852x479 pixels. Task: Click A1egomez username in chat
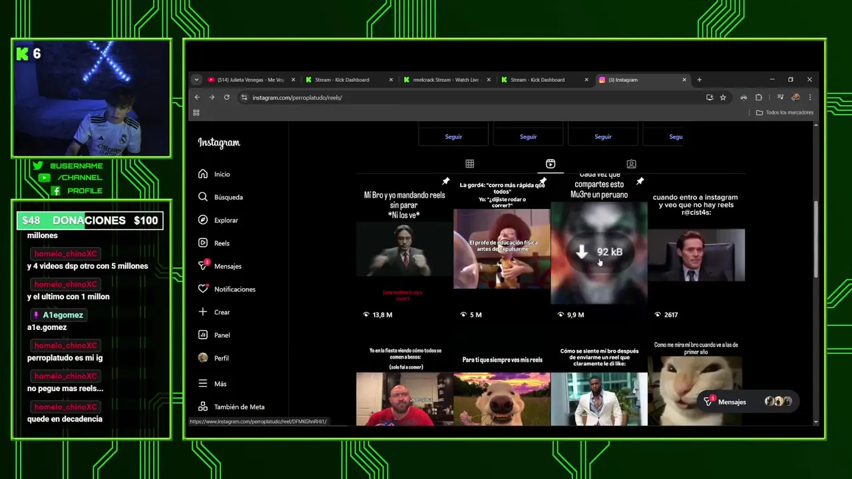coord(63,315)
